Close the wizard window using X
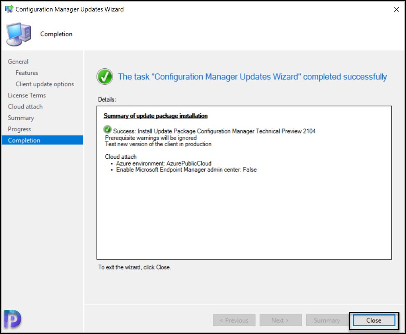 pyautogui.click(x=396, y=9)
